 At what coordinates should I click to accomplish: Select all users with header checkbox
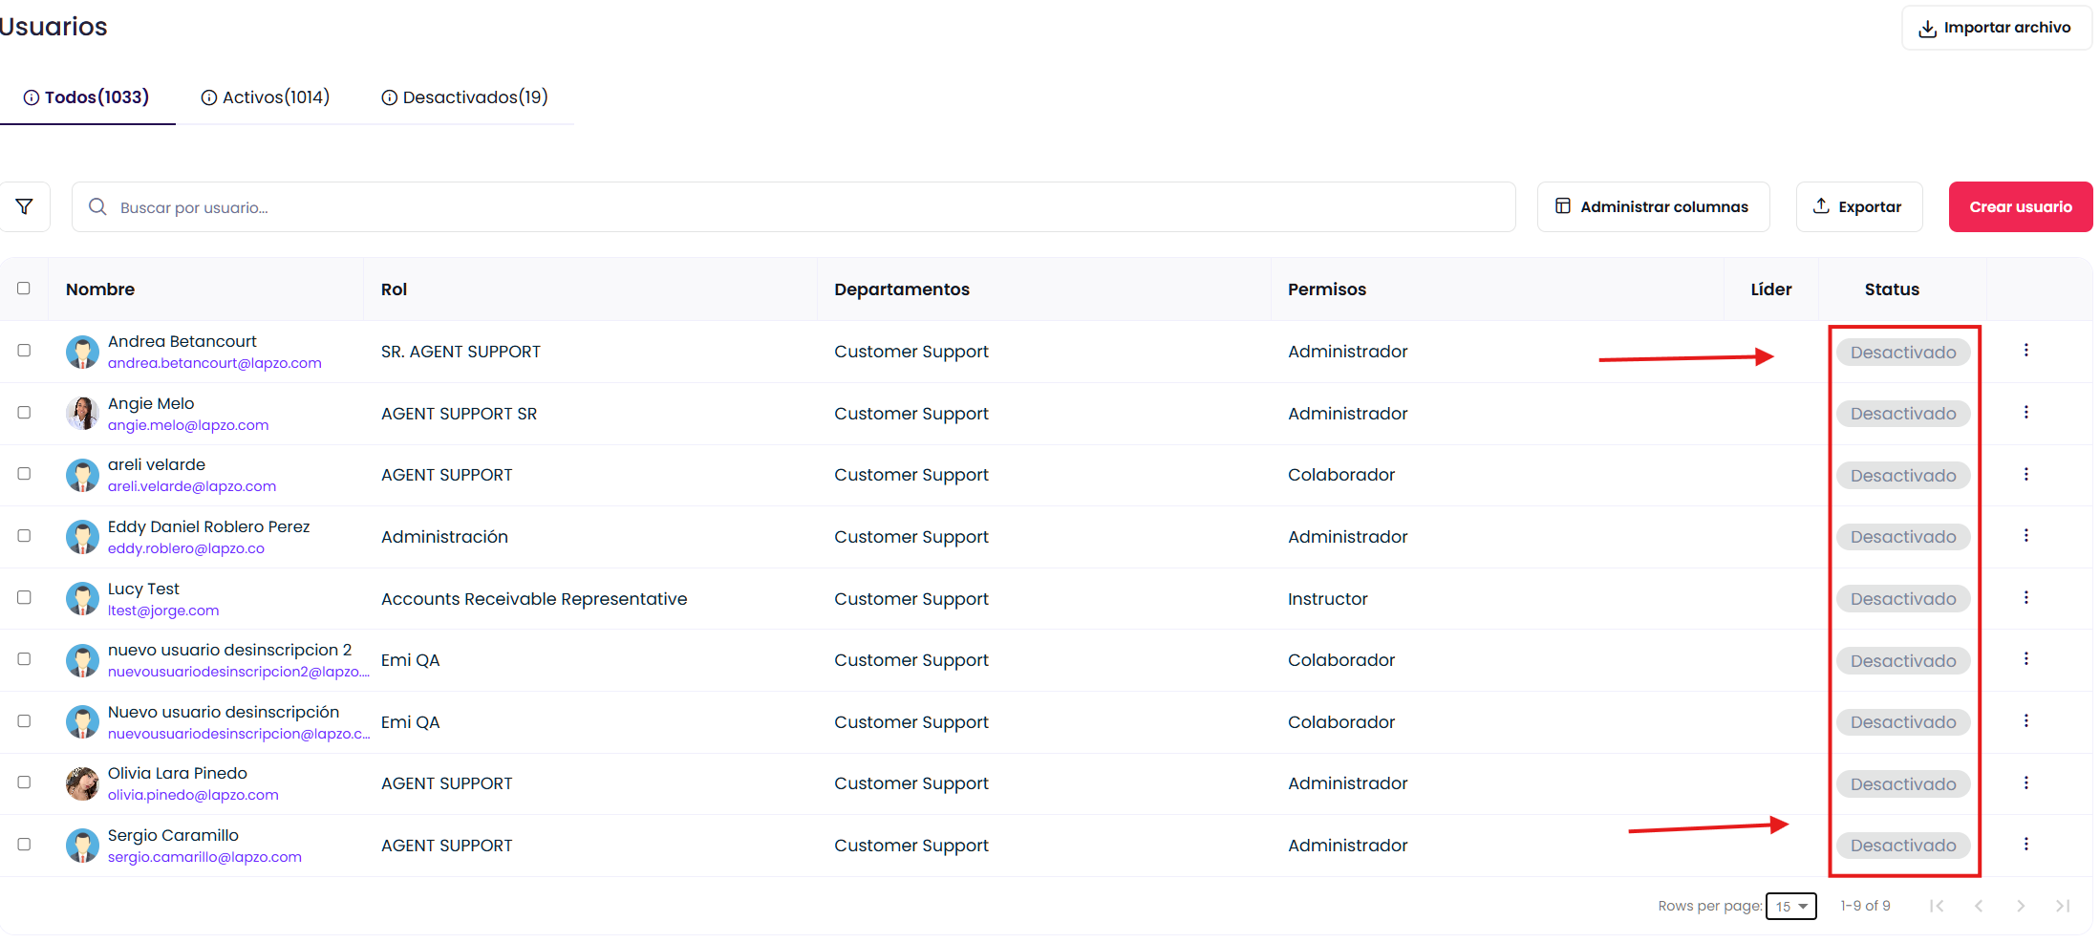coord(24,289)
